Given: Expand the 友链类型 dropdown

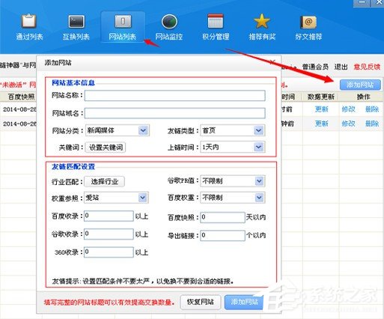Looking at the screenshot, I should [258, 130].
